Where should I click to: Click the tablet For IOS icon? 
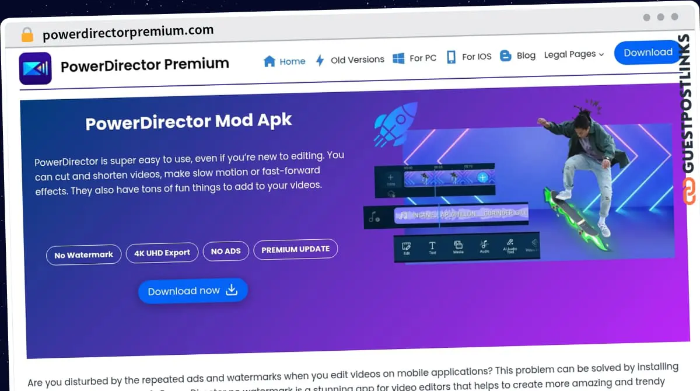coord(451,57)
